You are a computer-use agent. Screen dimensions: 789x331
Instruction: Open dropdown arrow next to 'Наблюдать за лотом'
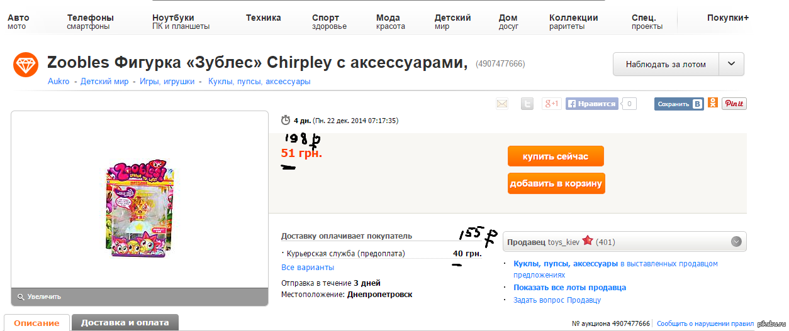click(731, 64)
